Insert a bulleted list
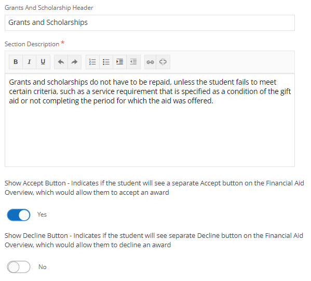 click(106, 62)
